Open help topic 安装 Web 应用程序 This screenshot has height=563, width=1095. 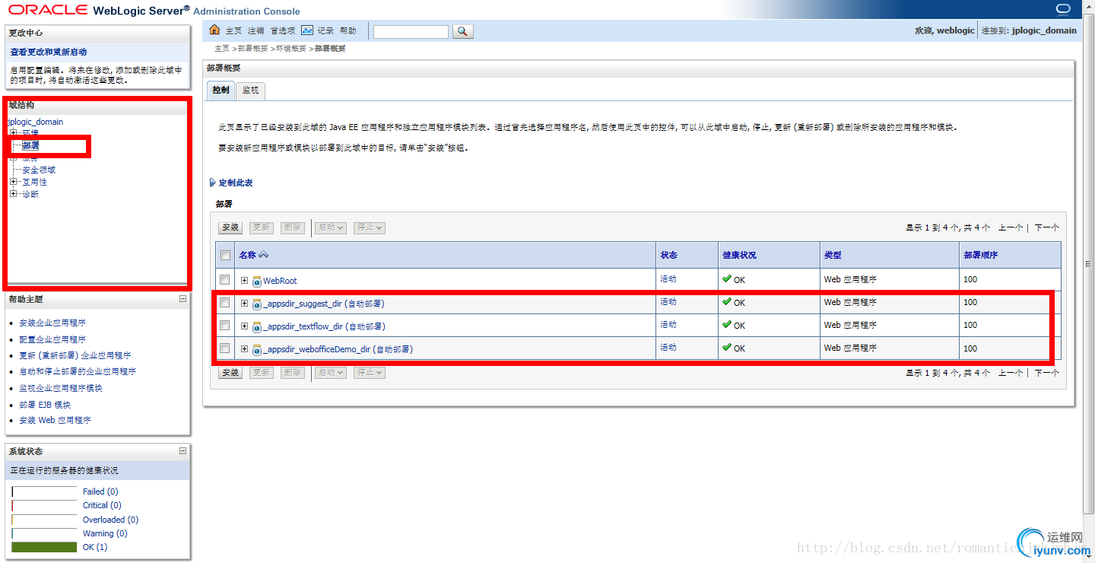pyautogui.click(x=55, y=421)
